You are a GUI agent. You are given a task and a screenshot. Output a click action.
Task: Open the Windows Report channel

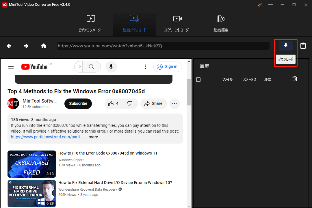pos(71,160)
